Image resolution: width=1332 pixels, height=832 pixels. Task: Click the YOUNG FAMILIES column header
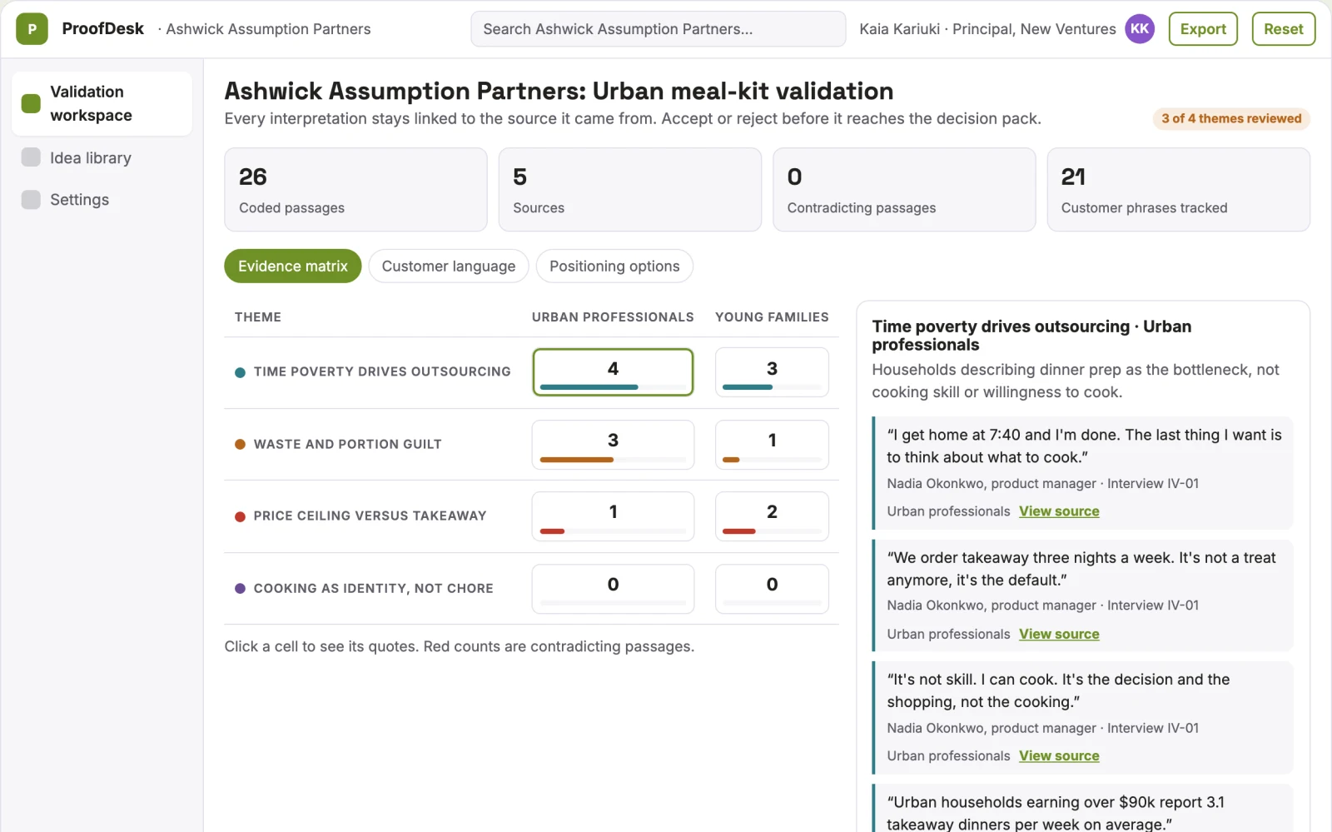pyautogui.click(x=772, y=317)
